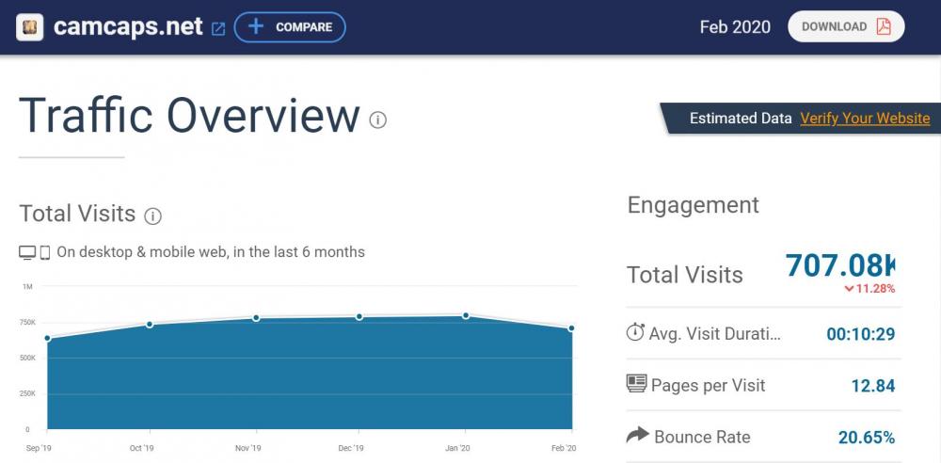Image resolution: width=941 pixels, height=463 pixels.
Task: Click the desktop device icon
Action: pos(27,252)
